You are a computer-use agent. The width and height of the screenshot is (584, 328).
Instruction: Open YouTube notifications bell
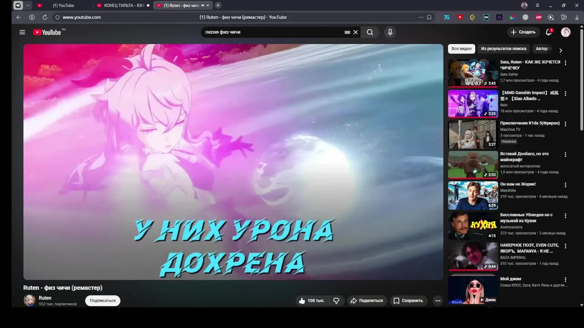point(549,32)
